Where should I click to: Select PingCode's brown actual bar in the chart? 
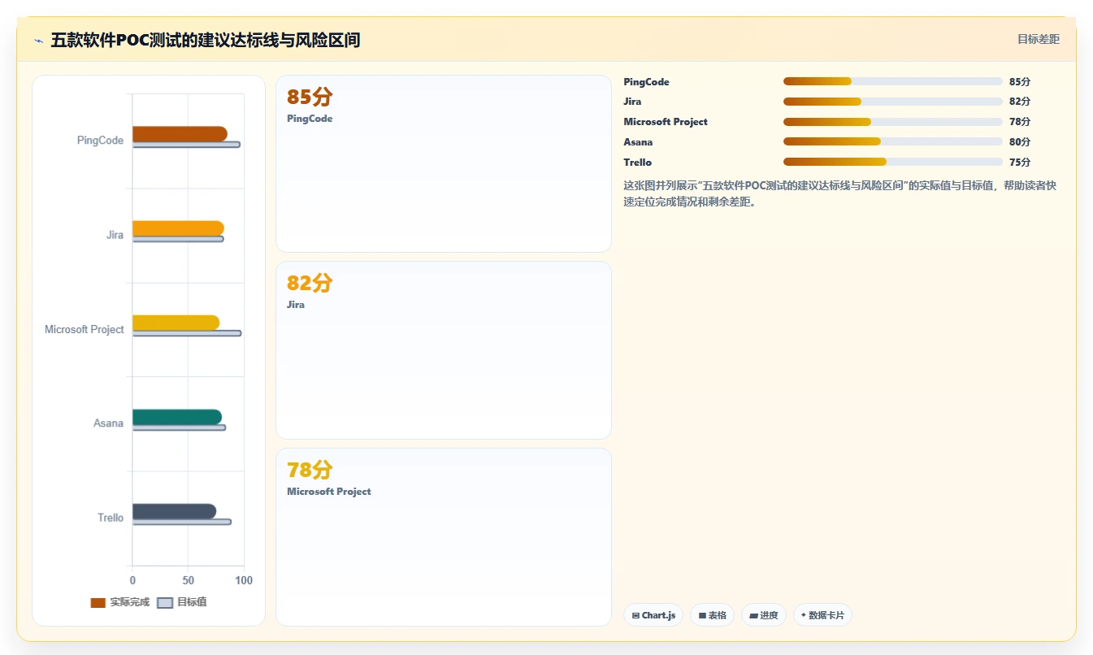point(180,134)
